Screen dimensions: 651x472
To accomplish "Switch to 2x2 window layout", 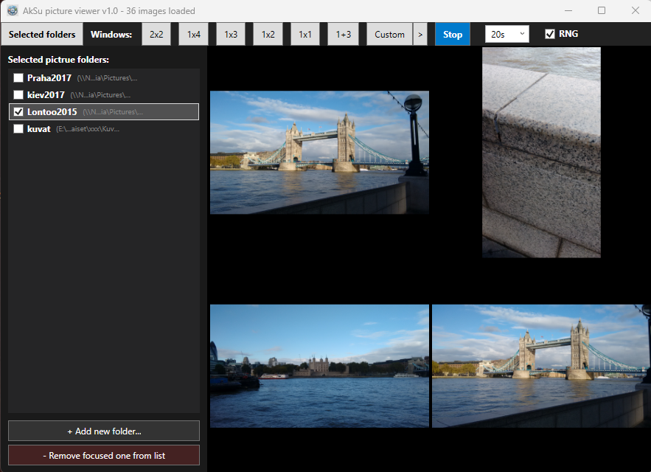I will (x=156, y=35).
